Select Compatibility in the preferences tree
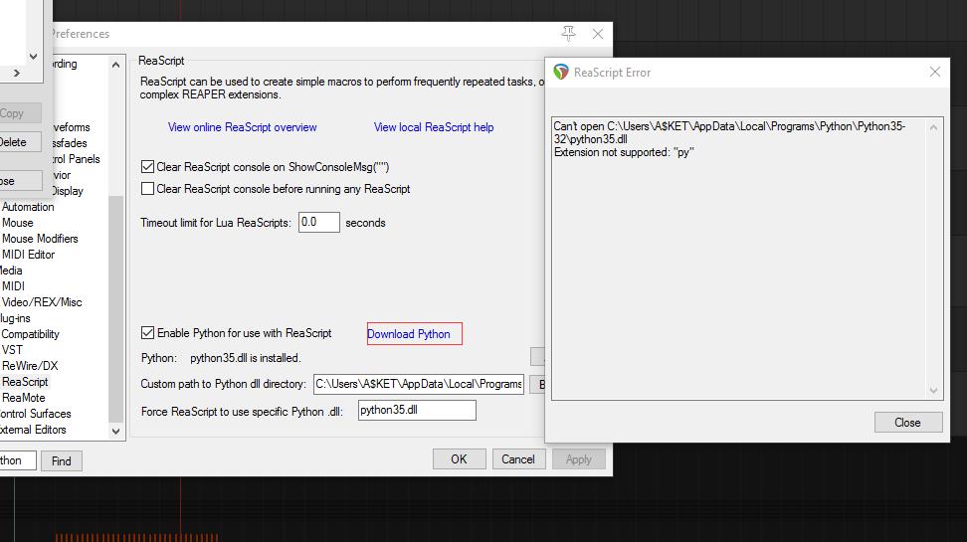This screenshot has height=542, width=967. [x=30, y=334]
